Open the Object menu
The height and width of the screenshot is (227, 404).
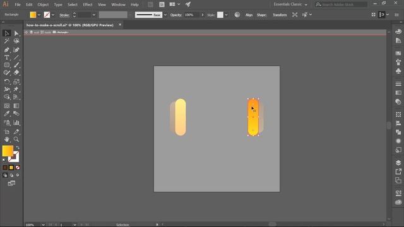click(x=43, y=4)
